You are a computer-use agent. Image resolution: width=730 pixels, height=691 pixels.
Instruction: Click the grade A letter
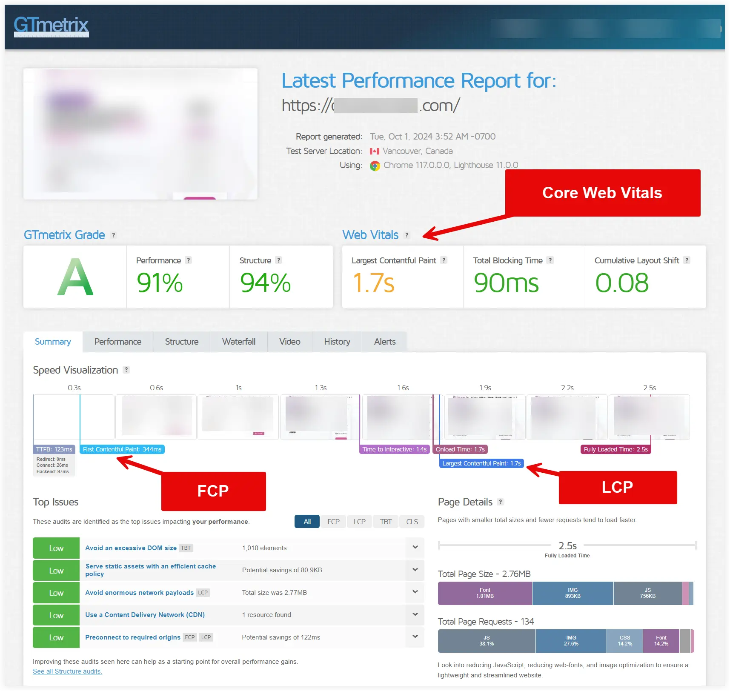75,277
